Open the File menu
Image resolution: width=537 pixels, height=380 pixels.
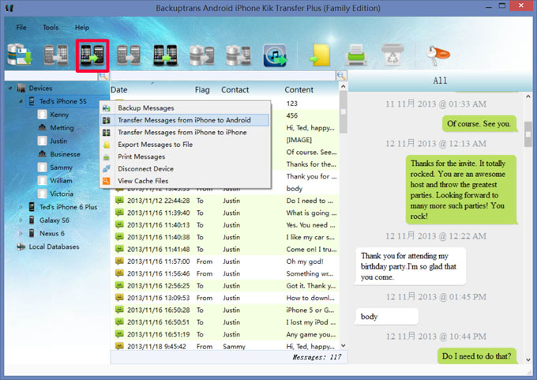pos(21,28)
